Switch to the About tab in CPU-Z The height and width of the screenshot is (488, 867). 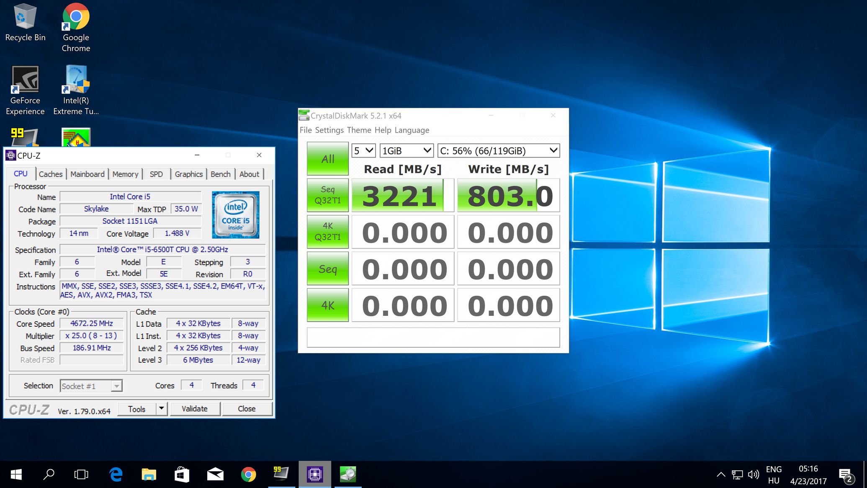point(250,174)
